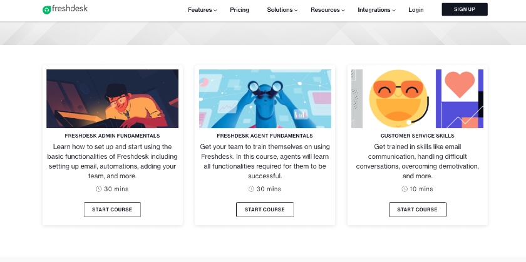
Task: Start the Customer Service Skills course
Action: (x=418, y=209)
